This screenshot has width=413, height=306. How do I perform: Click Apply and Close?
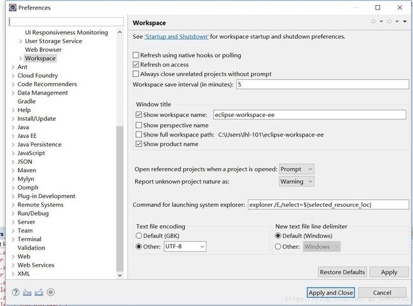point(330,293)
